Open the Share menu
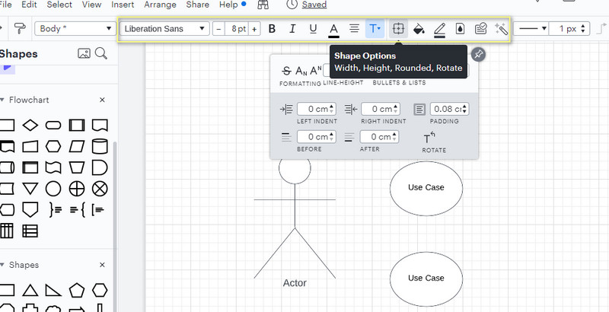Image resolution: width=609 pixels, height=312 pixels. point(198,5)
